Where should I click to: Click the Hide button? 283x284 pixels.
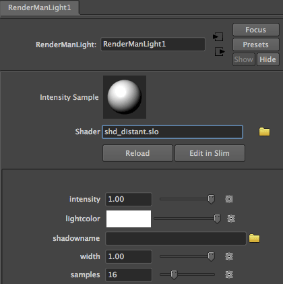tap(268, 59)
